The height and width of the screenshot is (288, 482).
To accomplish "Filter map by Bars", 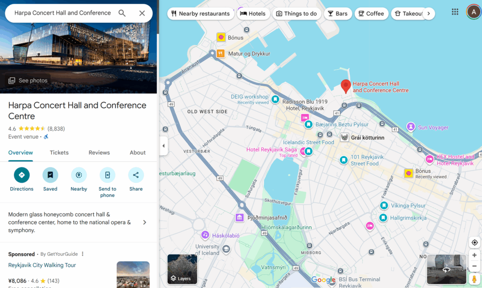I will point(338,14).
